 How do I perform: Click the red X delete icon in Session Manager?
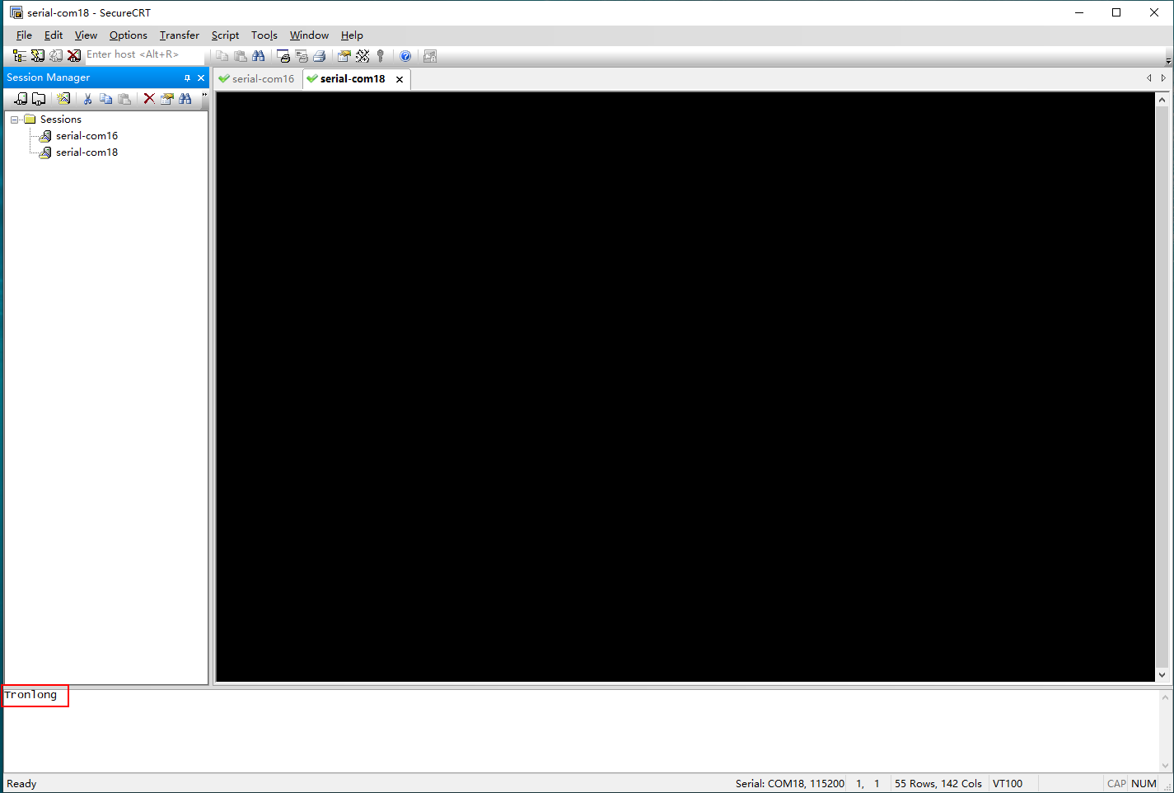(149, 99)
